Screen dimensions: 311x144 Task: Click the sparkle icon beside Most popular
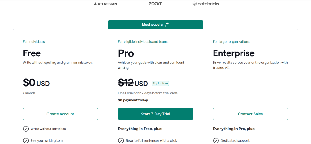pyautogui.click(x=166, y=25)
